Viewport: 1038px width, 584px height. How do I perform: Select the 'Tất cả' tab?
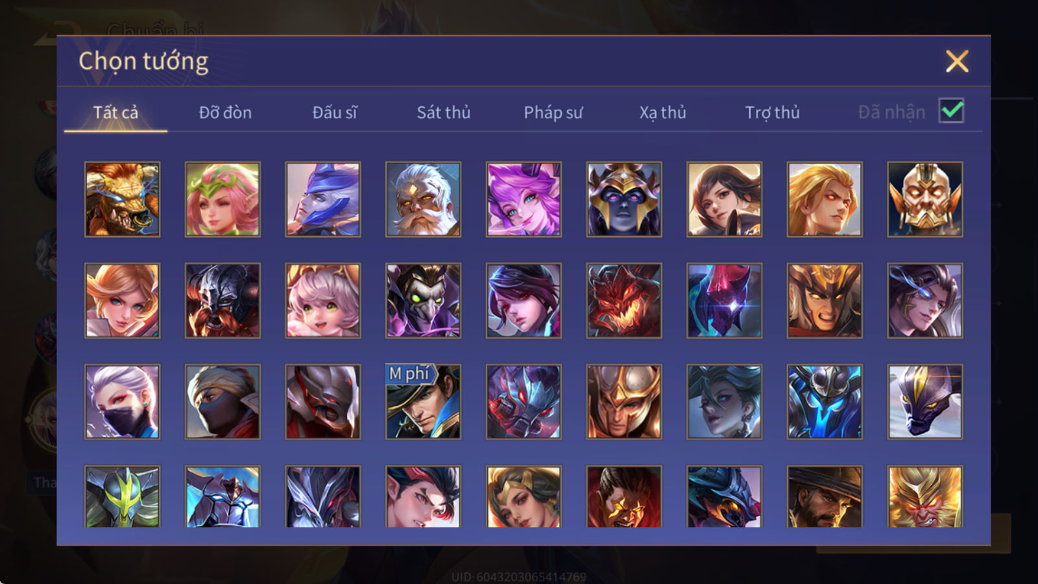click(x=115, y=112)
